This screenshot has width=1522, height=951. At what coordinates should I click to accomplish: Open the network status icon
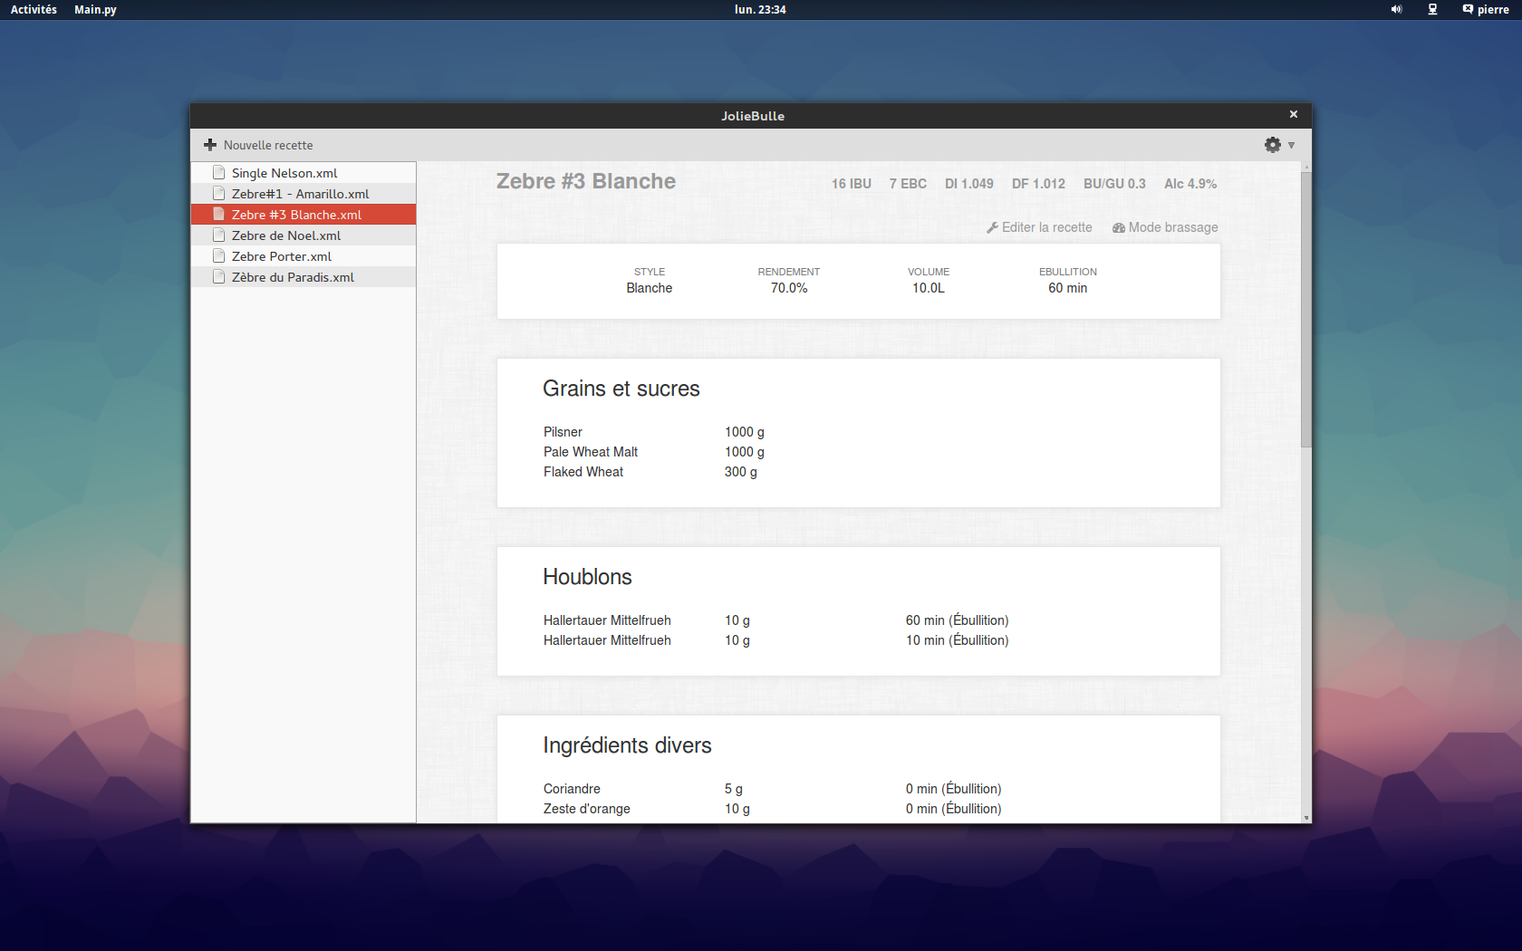coord(1432,9)
